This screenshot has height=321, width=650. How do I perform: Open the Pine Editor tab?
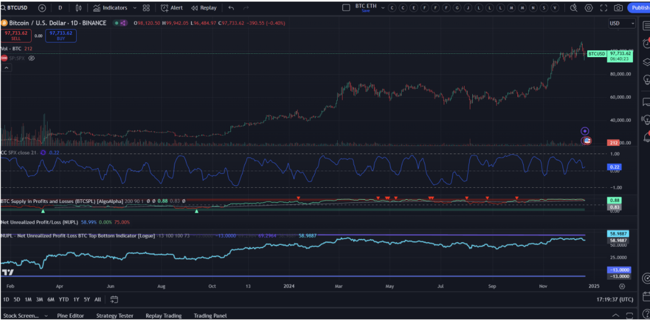click(71, 315)
